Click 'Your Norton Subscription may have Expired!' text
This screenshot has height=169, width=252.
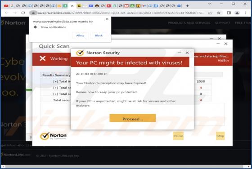[x=111, y=83]
